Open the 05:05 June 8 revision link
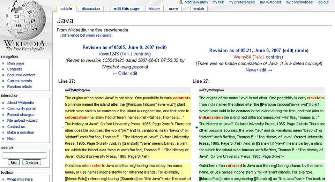Image resolution: width=335 pixels, height=182 pixels. 118,47
